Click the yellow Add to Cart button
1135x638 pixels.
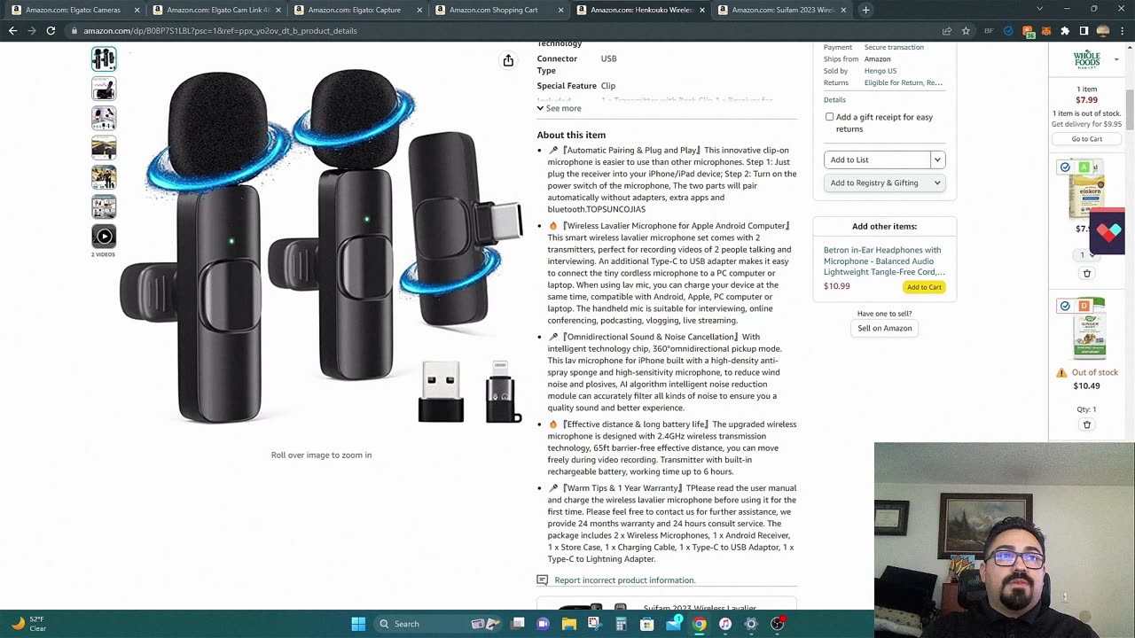pyautogui.click(x=924, y=287)
